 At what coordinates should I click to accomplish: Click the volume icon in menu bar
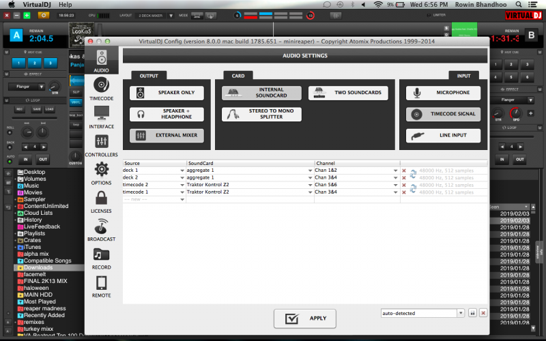(x=364, y=5)
